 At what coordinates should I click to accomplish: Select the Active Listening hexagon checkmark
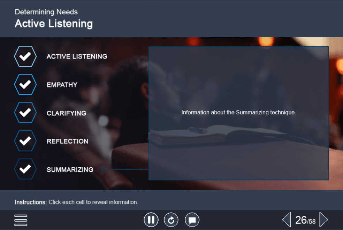(x=25, y=56)
